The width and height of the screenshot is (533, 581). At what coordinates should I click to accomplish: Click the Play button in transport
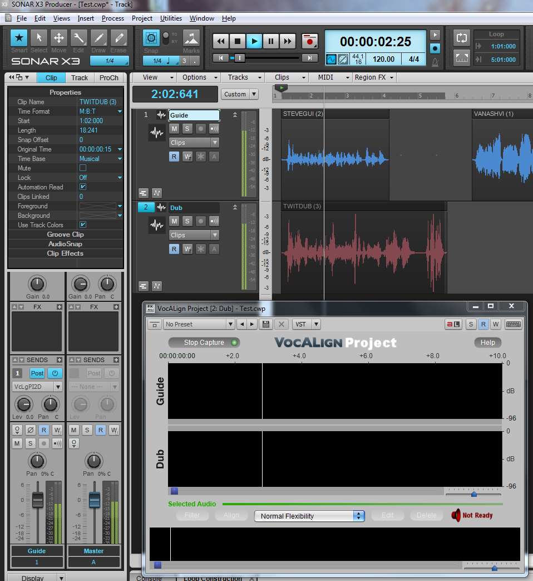[254, 41]
